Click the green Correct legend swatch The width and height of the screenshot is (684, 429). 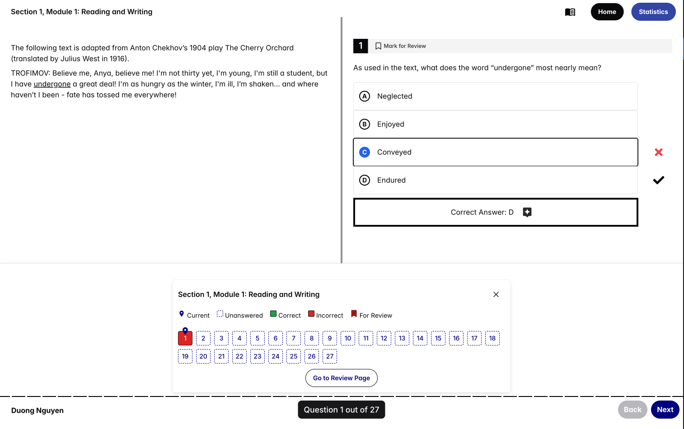tap(273, 314)
